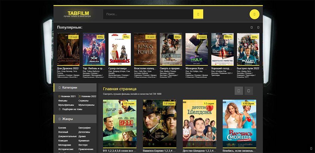Click the Главная страница heading
This screenshot has width=315, height=153.
coord(120,89)
